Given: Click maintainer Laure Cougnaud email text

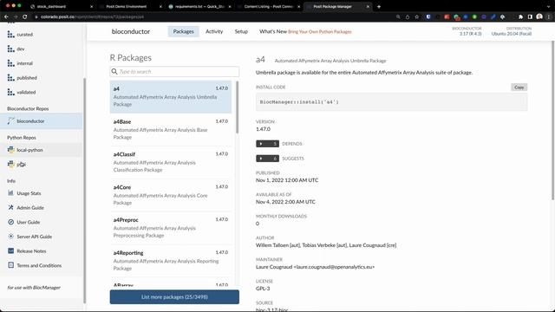Looking at the screenshot, I should (x=315, y=267).
